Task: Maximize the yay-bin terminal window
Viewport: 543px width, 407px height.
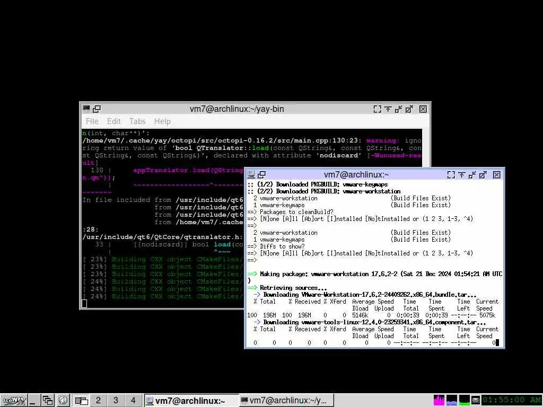Action: click(x=409, y=109)
